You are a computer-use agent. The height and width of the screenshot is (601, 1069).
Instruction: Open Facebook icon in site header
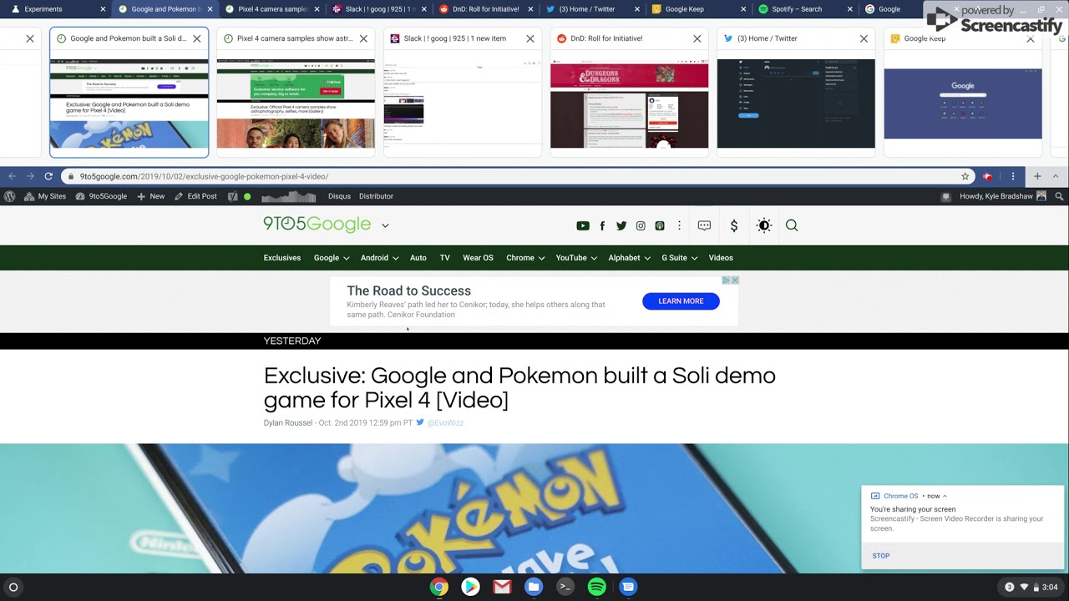(602, 225)
